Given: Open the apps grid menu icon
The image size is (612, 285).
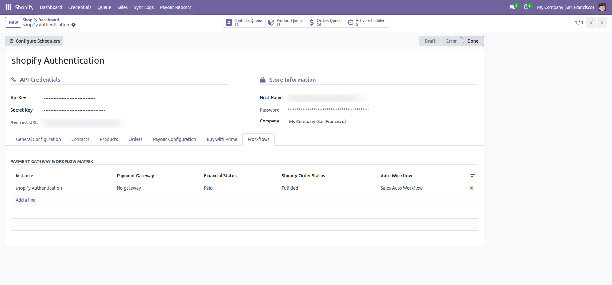Looking at the screenshot, I should click(9, 7).
